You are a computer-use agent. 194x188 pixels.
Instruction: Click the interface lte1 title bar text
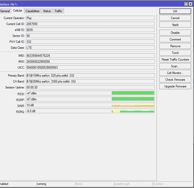9,4
